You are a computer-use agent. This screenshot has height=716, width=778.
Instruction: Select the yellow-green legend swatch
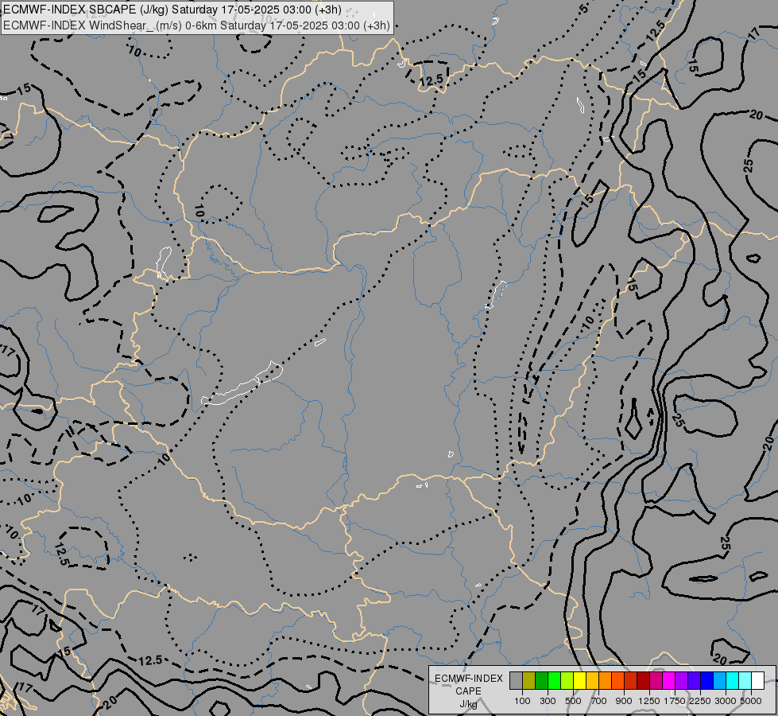coord(567,681)
